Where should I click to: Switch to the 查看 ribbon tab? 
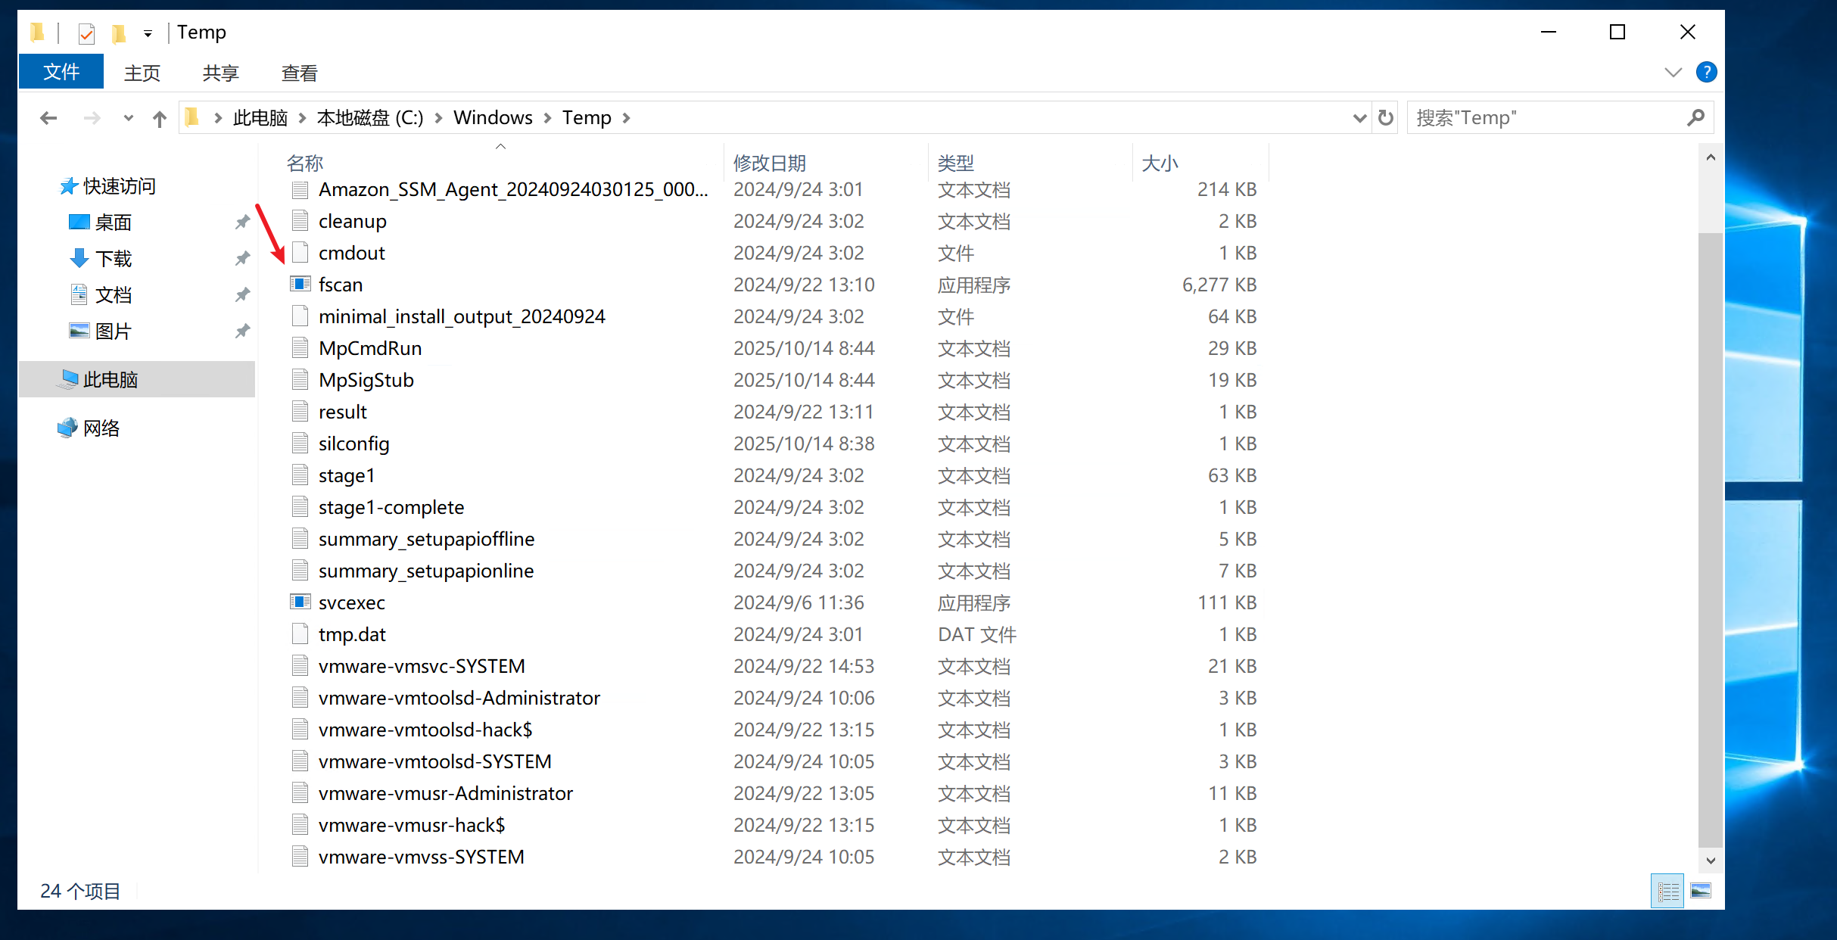click(x=299, y=73)
